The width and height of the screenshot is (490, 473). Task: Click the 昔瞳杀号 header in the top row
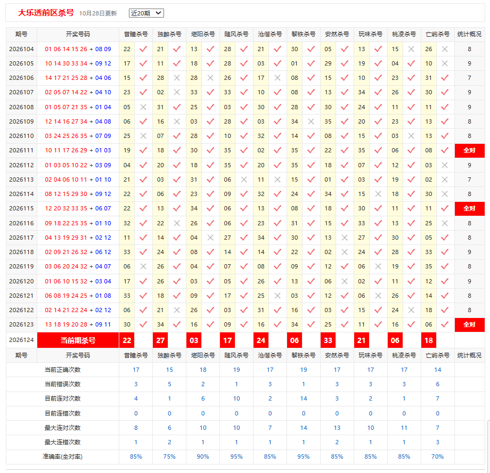pos(136,35)
